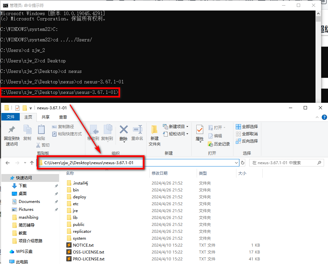The width and height of the screenshot is (328, 264).
Task: Click the 全部选择 select all icon
Action: (239, 127)
